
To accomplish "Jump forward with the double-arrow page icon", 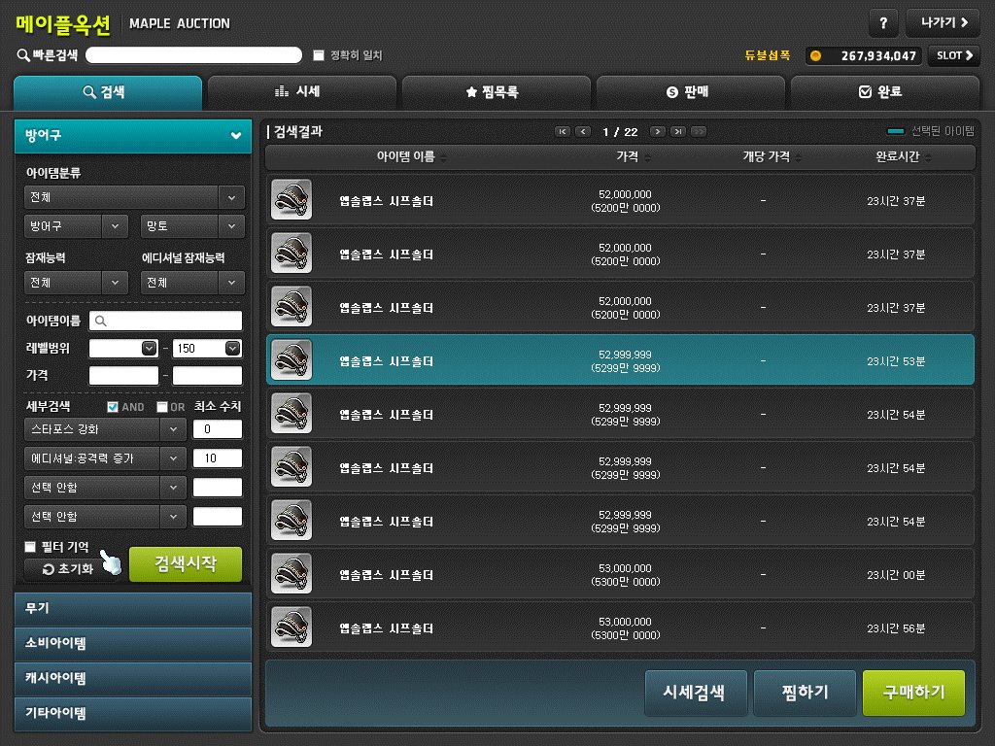I will pos(699,132).
